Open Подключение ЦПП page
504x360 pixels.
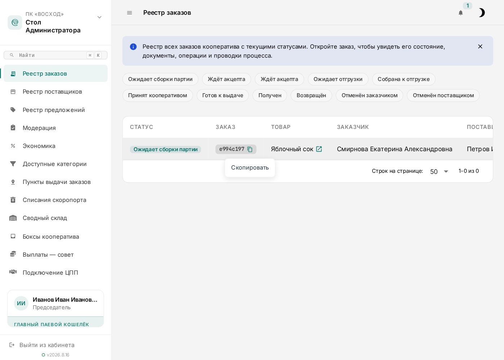55,273
